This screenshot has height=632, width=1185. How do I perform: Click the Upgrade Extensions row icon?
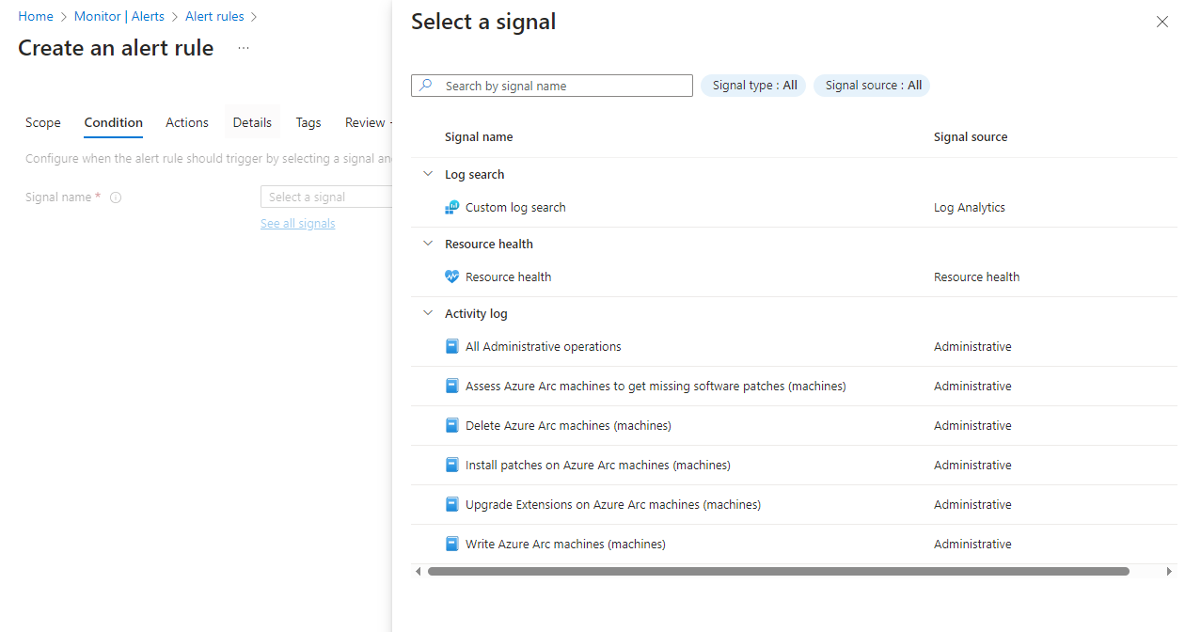click(452, 504)
